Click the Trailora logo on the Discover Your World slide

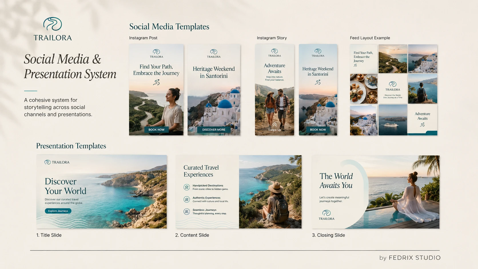(x=57, y=162)
